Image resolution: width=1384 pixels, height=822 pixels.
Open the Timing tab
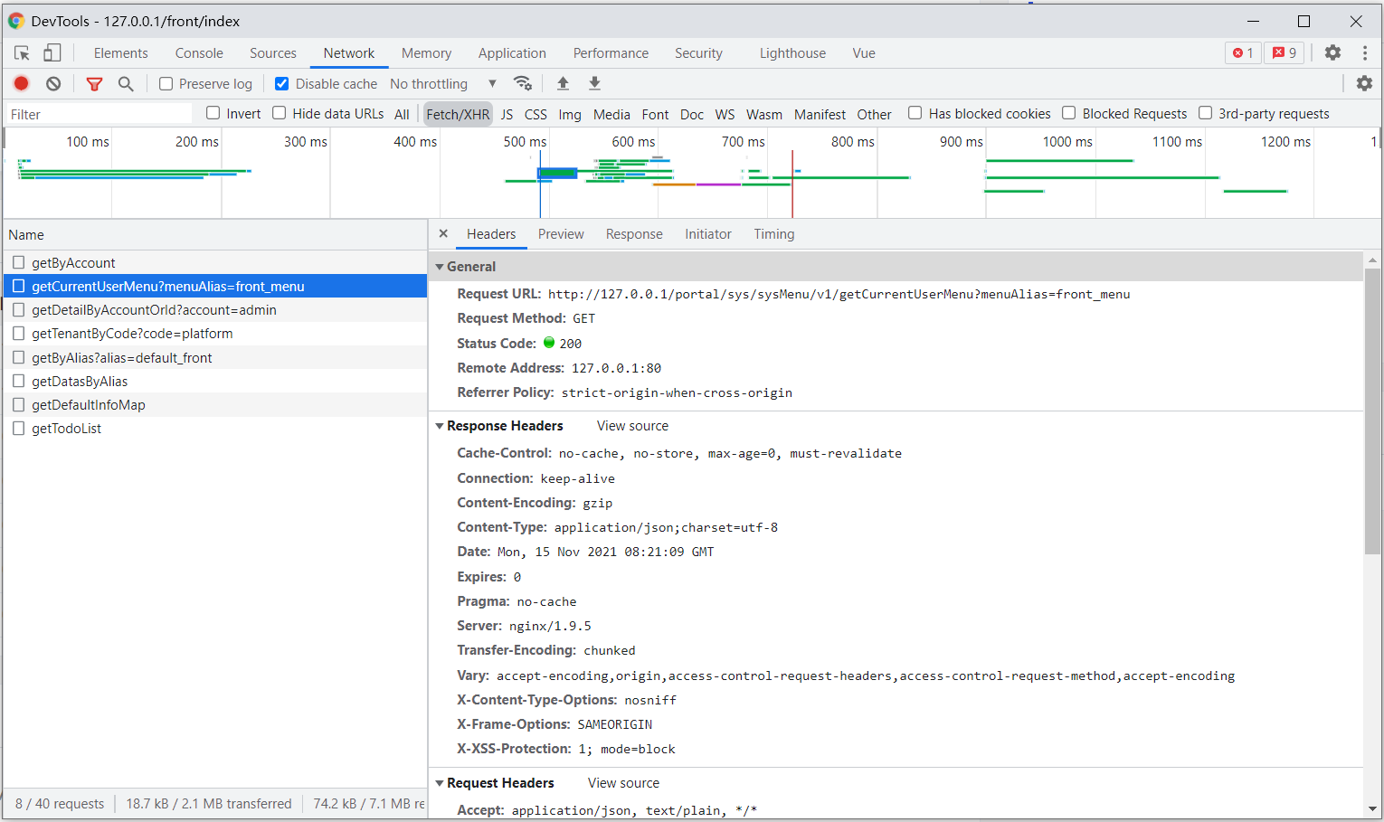point(773,234)
